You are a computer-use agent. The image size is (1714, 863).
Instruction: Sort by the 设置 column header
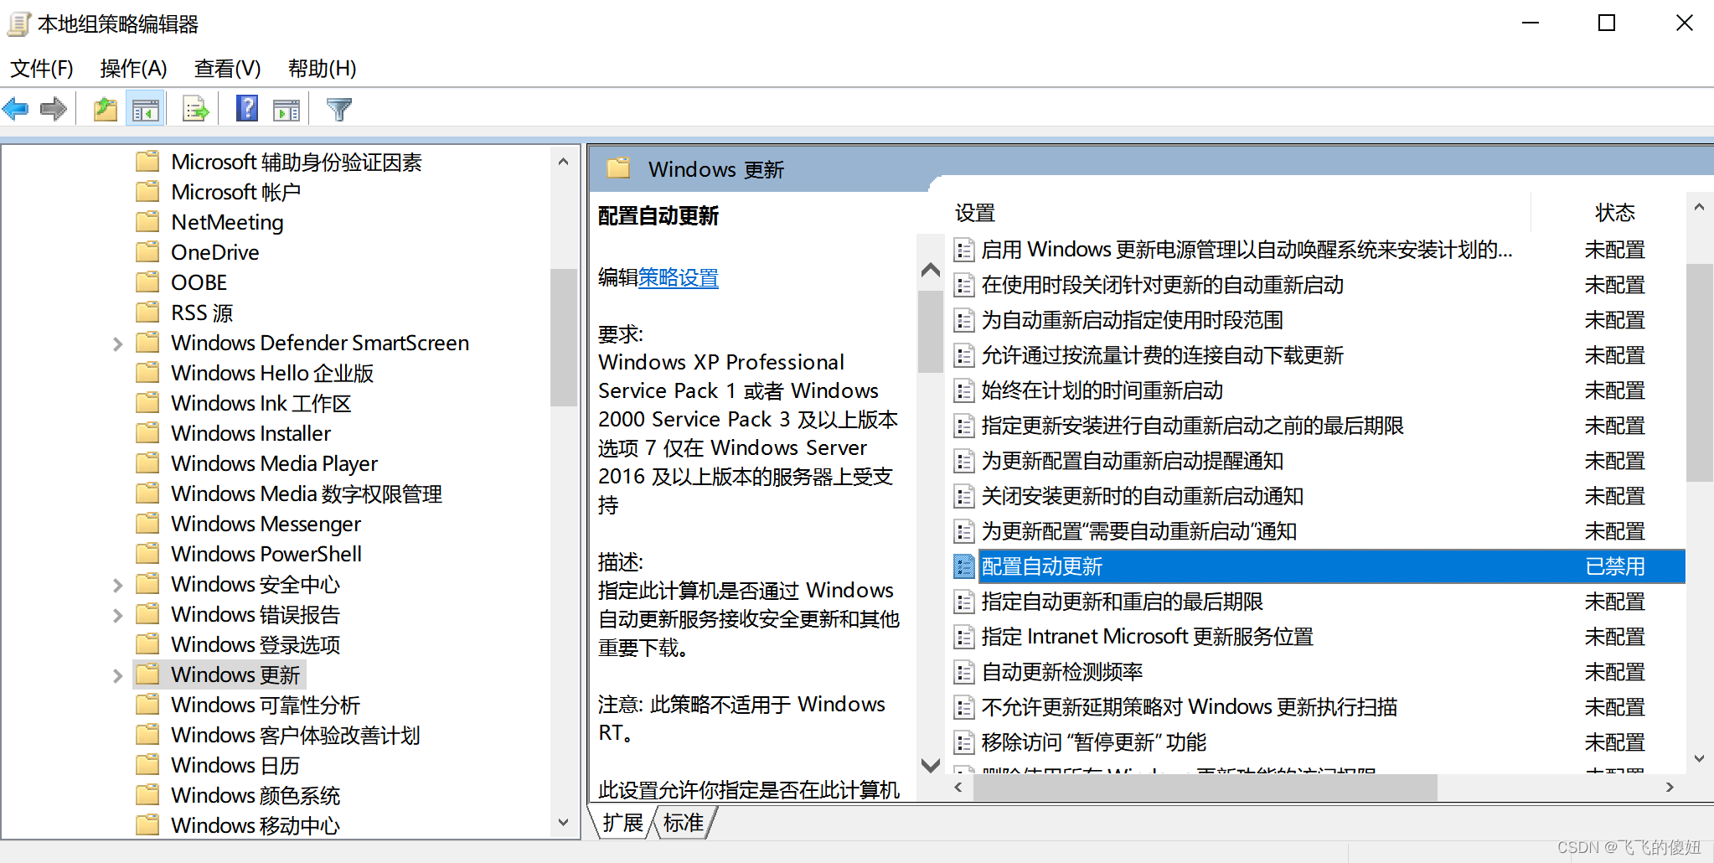(975, 213)
